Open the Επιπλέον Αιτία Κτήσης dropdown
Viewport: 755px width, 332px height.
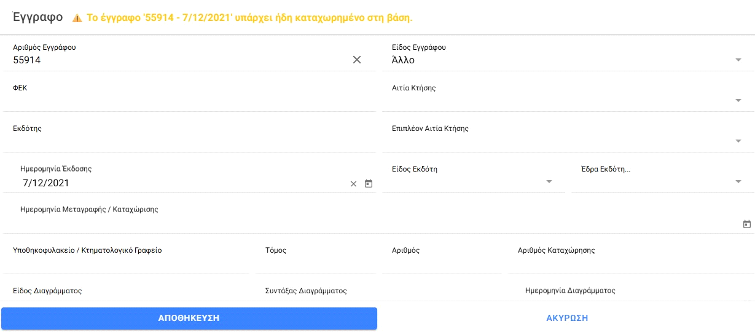pyautogui.click(x=738, y=141)
